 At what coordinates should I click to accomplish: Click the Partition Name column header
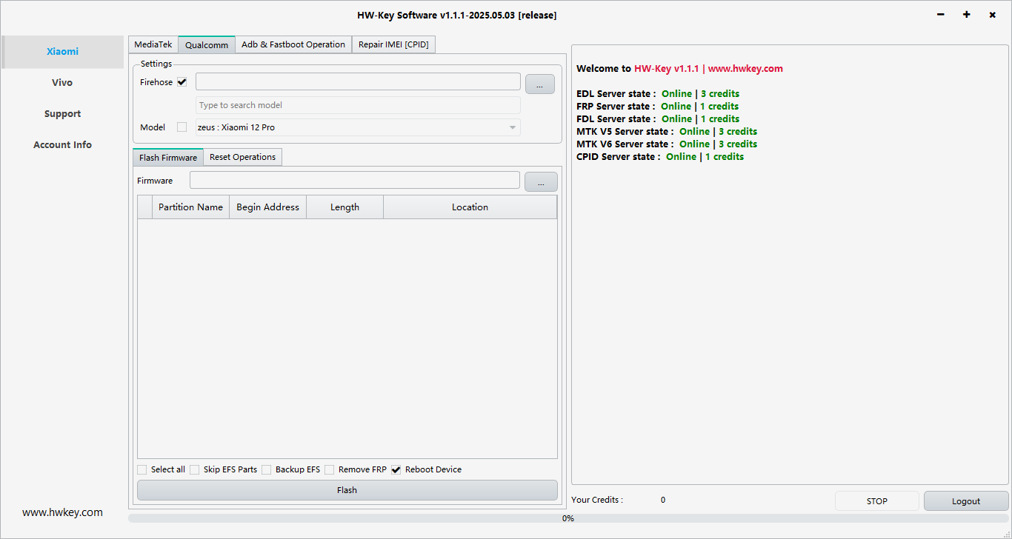point(190,207)
